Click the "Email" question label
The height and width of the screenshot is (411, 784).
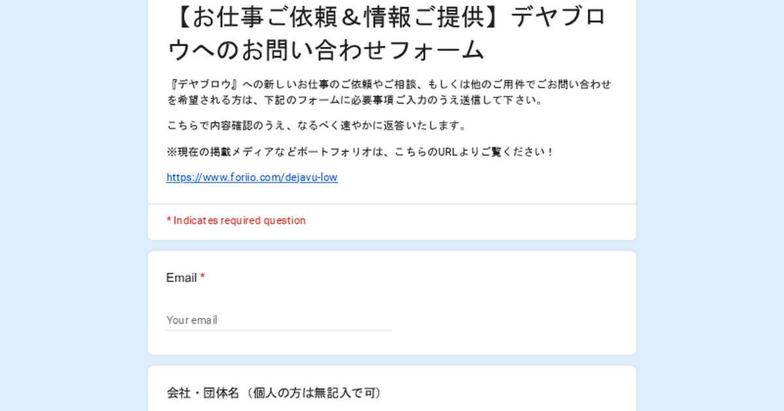[181, 278]
